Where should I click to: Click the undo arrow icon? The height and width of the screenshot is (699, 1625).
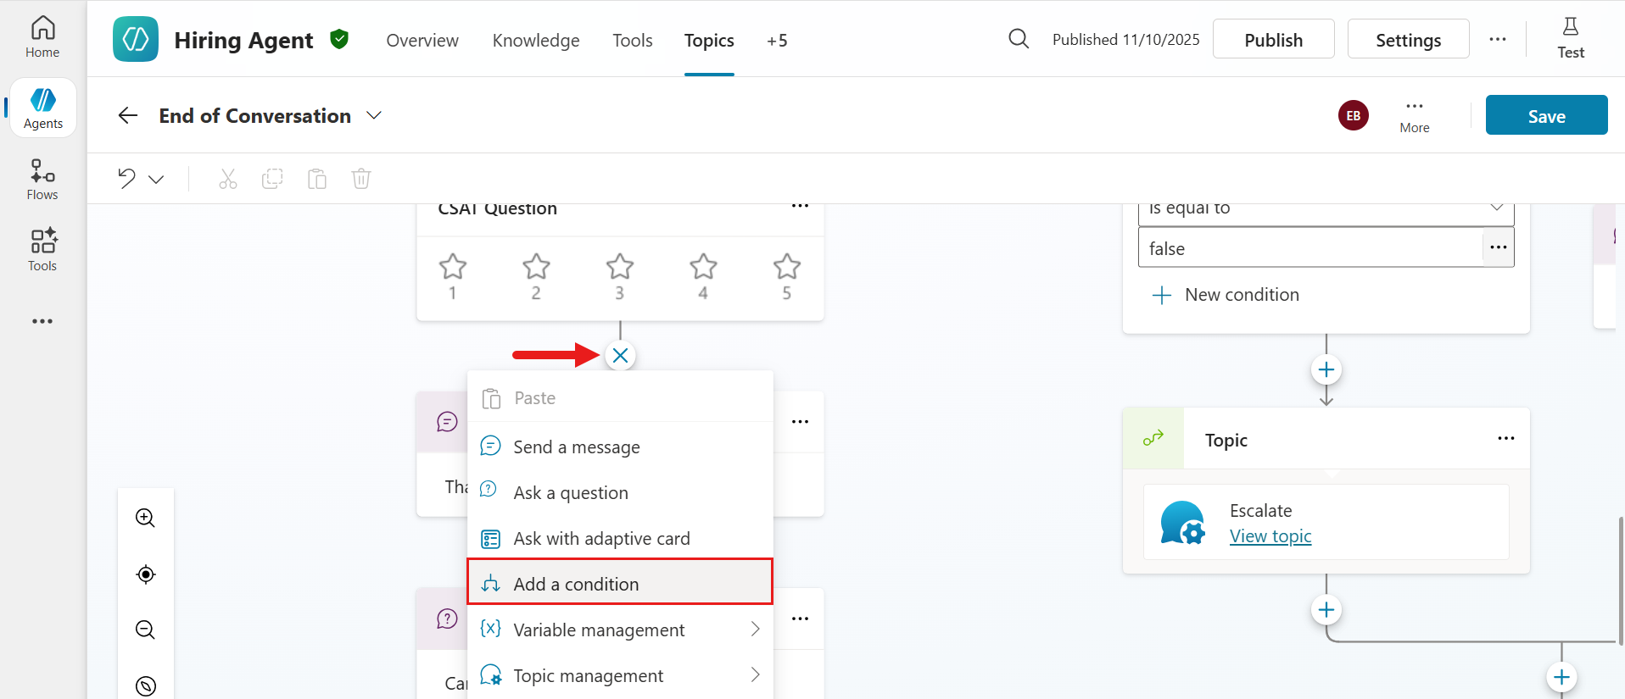126,178
